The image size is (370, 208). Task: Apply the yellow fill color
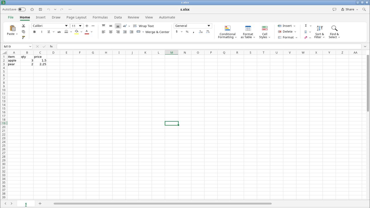[76, 32]
